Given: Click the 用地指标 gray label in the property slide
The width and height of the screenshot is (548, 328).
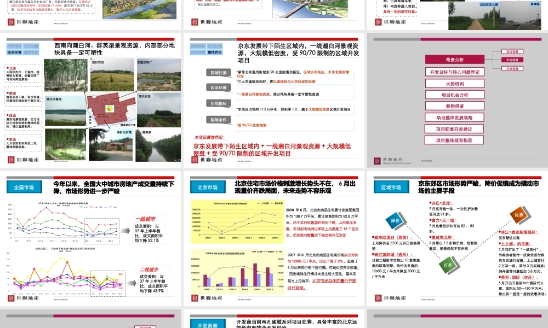Looking at the screenshot, I should (219, 103).
